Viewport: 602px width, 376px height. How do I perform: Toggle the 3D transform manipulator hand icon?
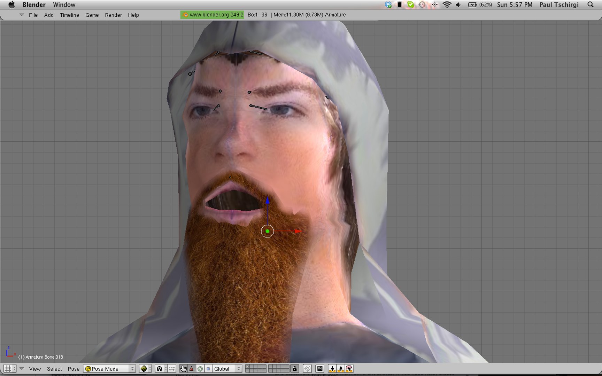point(183,369)
